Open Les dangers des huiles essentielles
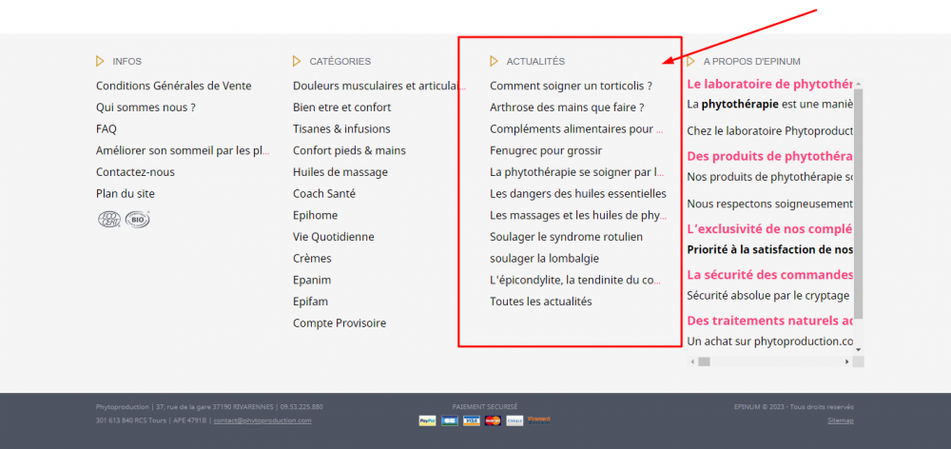The height and width of the screenshot is (449, 951). tap(578, 193)
